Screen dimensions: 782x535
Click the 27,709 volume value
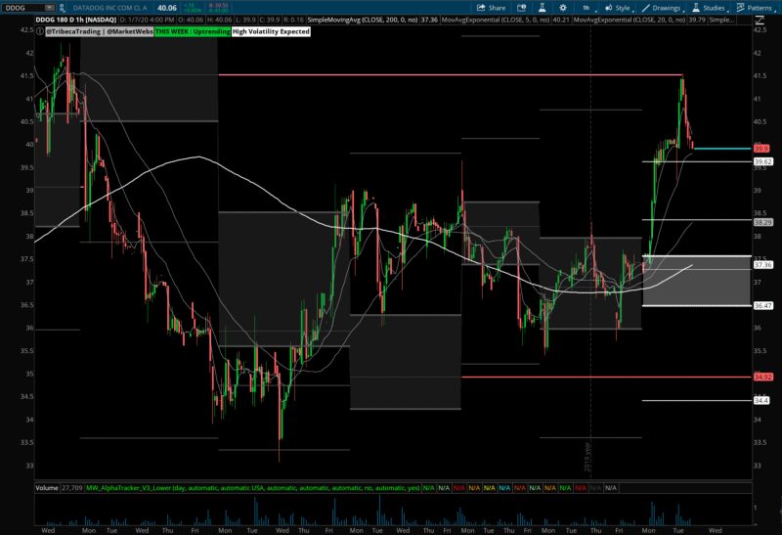pos(71,488)
